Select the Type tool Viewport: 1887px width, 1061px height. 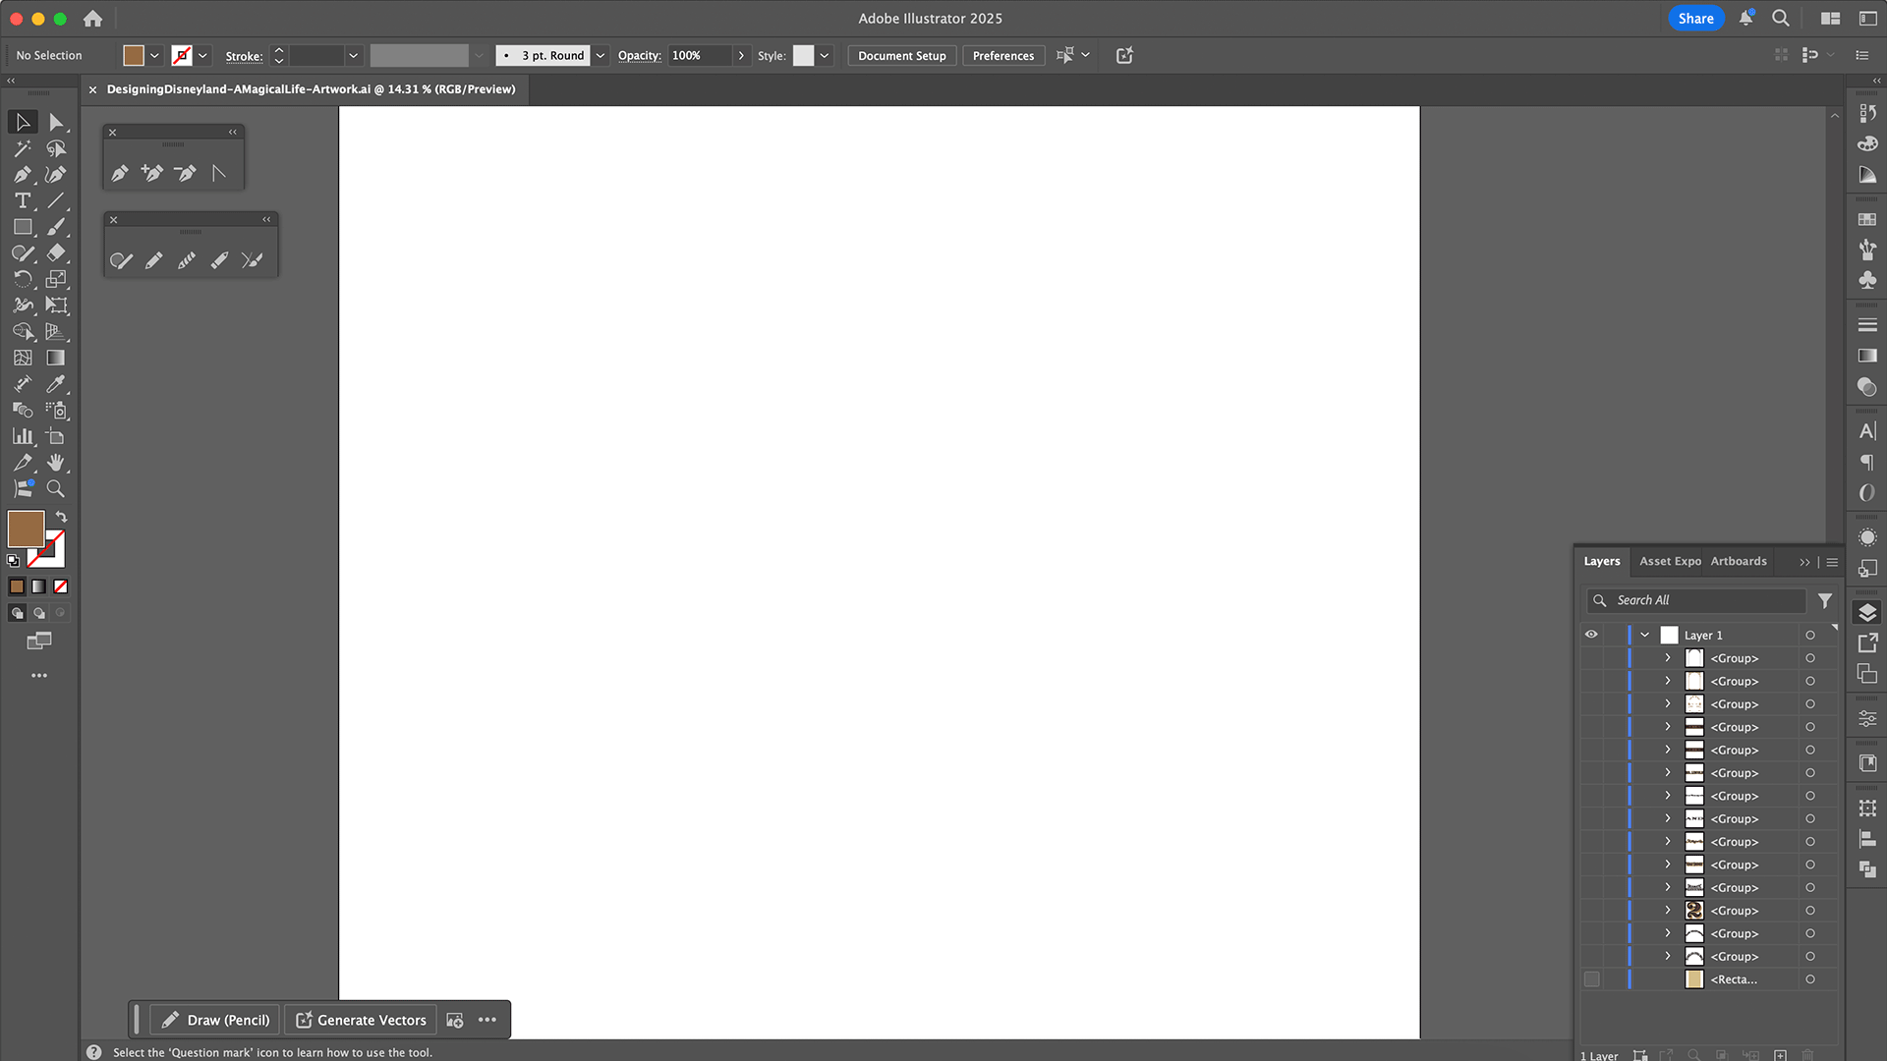[22, 200]
